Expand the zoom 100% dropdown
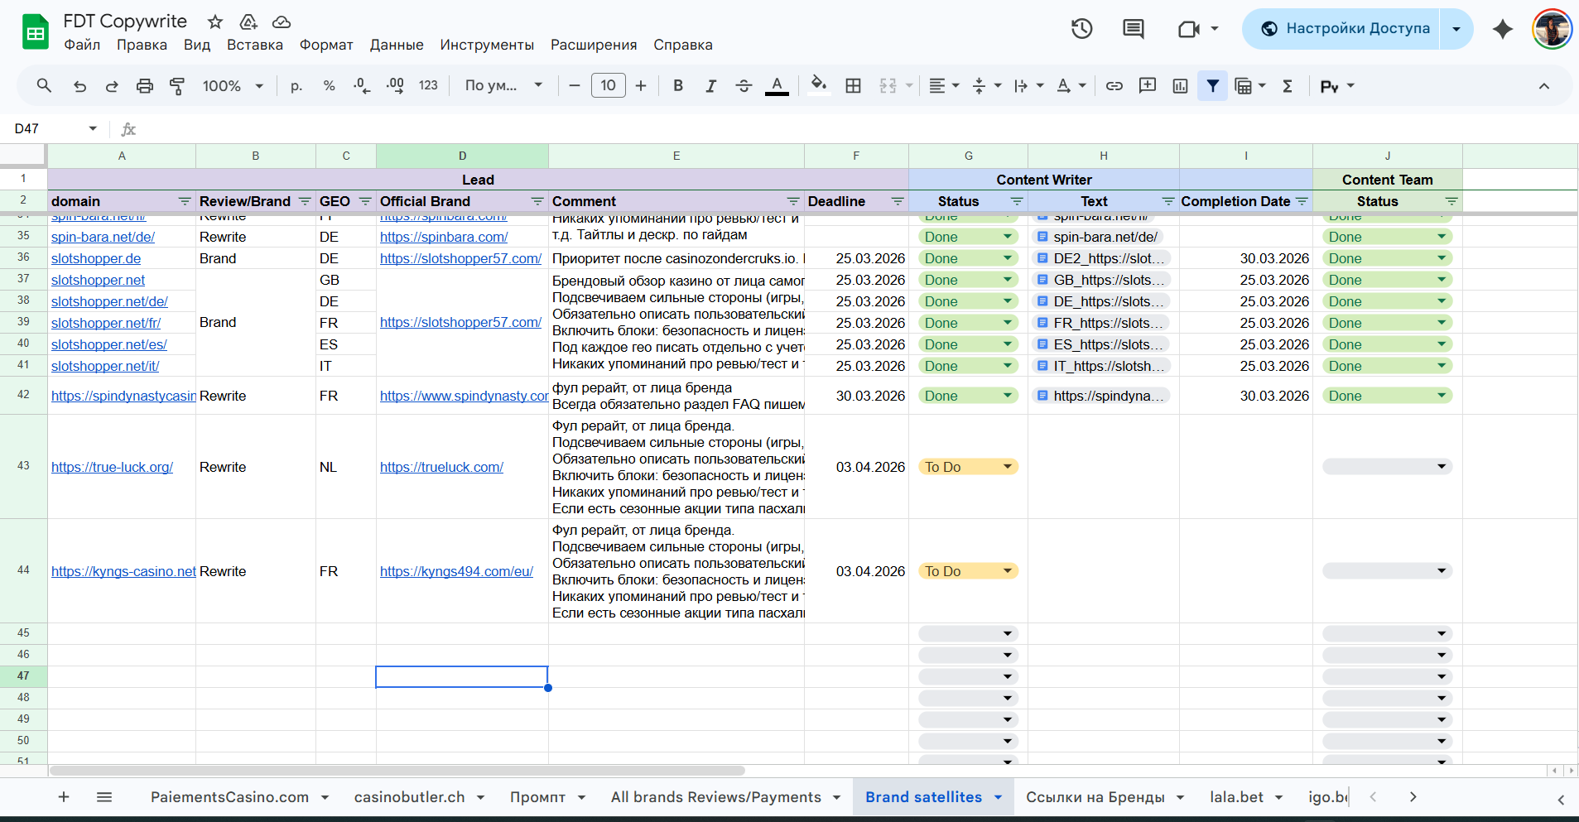1579x822 pixels. tap(233, 86)
